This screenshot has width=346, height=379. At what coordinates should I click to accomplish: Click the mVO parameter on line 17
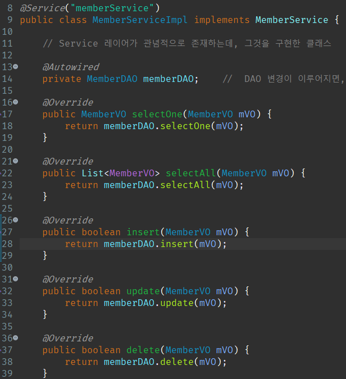(247, 114)
